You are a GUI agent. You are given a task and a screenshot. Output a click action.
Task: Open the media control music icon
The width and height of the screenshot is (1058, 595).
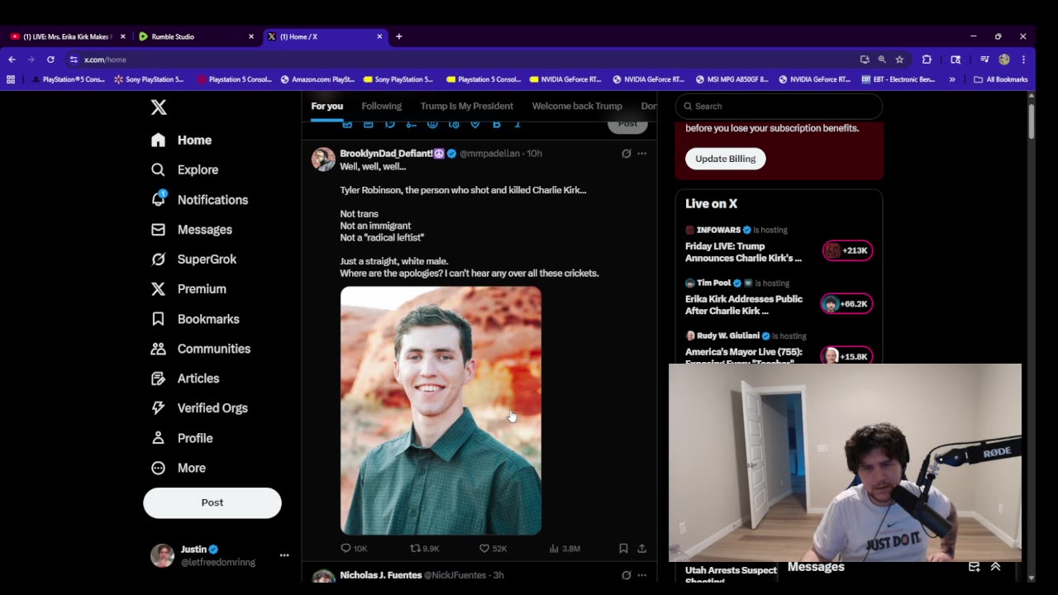984,59
